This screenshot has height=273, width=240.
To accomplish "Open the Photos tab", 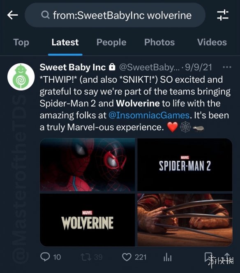I will [159, 42].
